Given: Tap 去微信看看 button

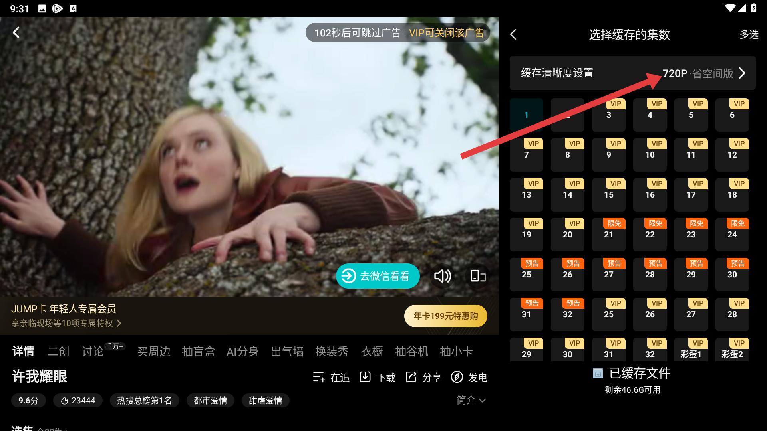Looking at the screenshot, I should pyautogui.click(x=378, y=276).
